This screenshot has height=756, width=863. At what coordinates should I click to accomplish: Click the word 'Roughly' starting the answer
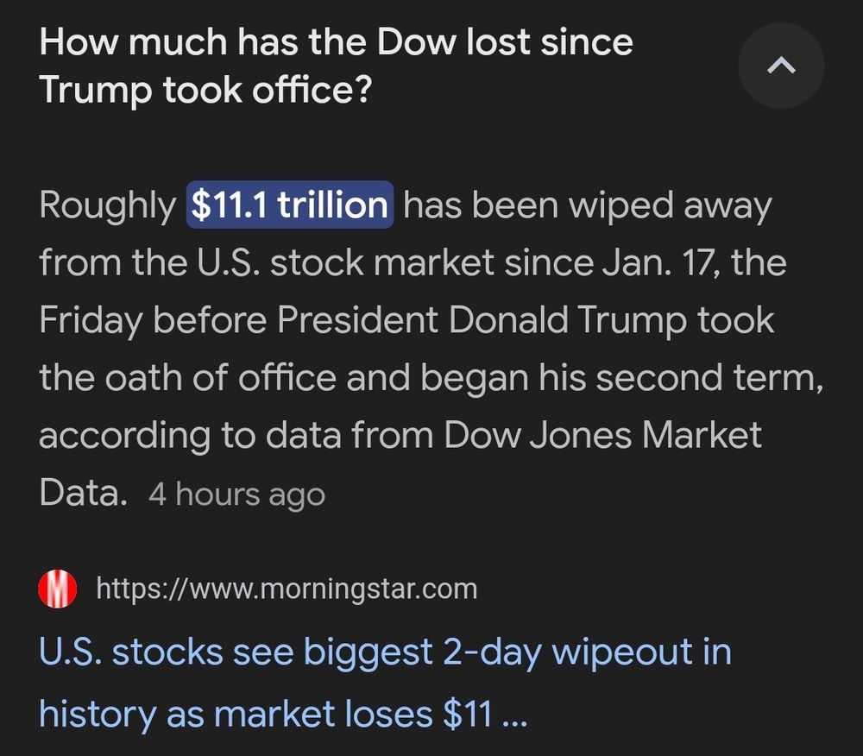(x=107, y=205)
